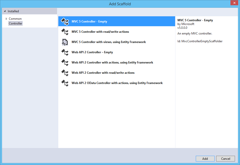Select Web API 2 OData Controller with actions

click(x=117, y=83)
